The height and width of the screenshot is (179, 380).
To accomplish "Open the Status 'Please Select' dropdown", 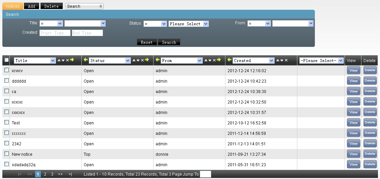I will click(x=188, y=24).
